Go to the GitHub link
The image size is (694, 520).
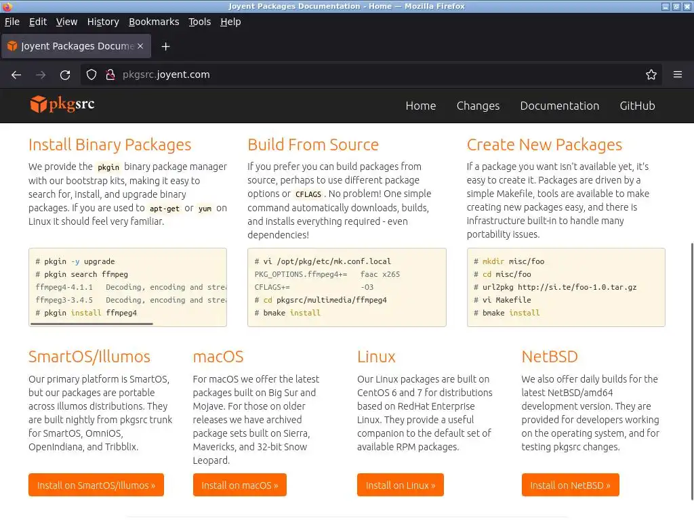tap(637, 106)
